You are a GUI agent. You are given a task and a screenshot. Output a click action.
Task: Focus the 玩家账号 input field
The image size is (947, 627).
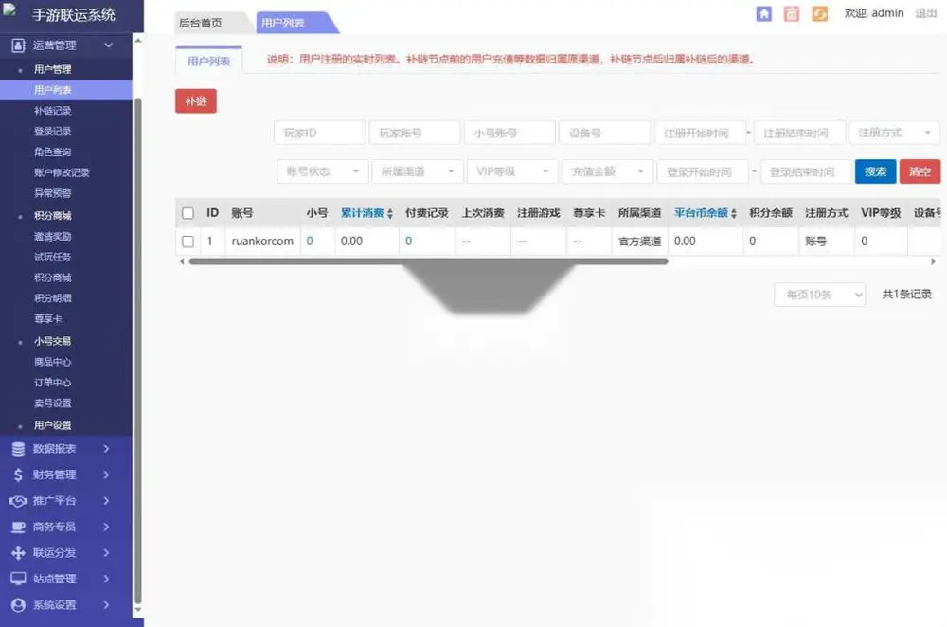pos(415,133)
